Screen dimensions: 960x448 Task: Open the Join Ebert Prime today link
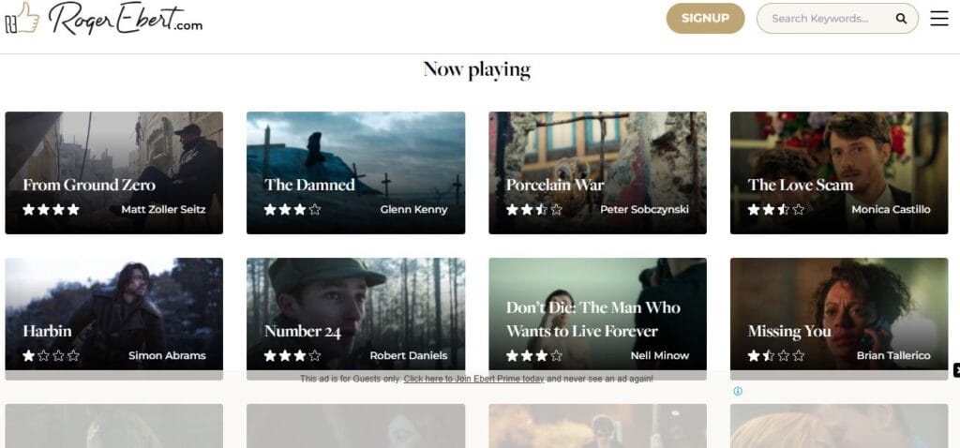473,379
